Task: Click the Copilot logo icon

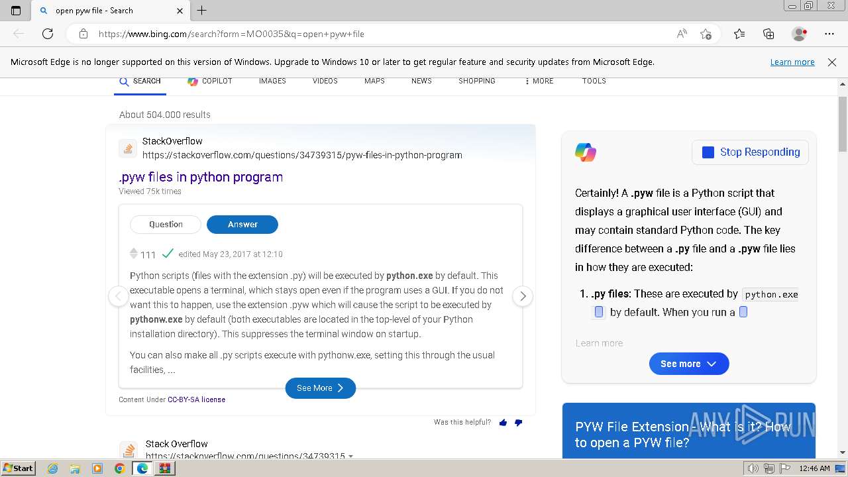Action: (x=586, y=152)
